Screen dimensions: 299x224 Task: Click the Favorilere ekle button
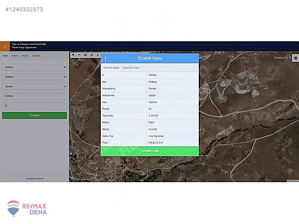(x=149, y=151)
